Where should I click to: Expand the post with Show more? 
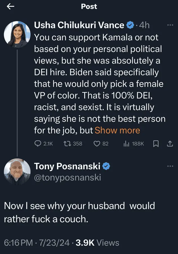(117, 130)
